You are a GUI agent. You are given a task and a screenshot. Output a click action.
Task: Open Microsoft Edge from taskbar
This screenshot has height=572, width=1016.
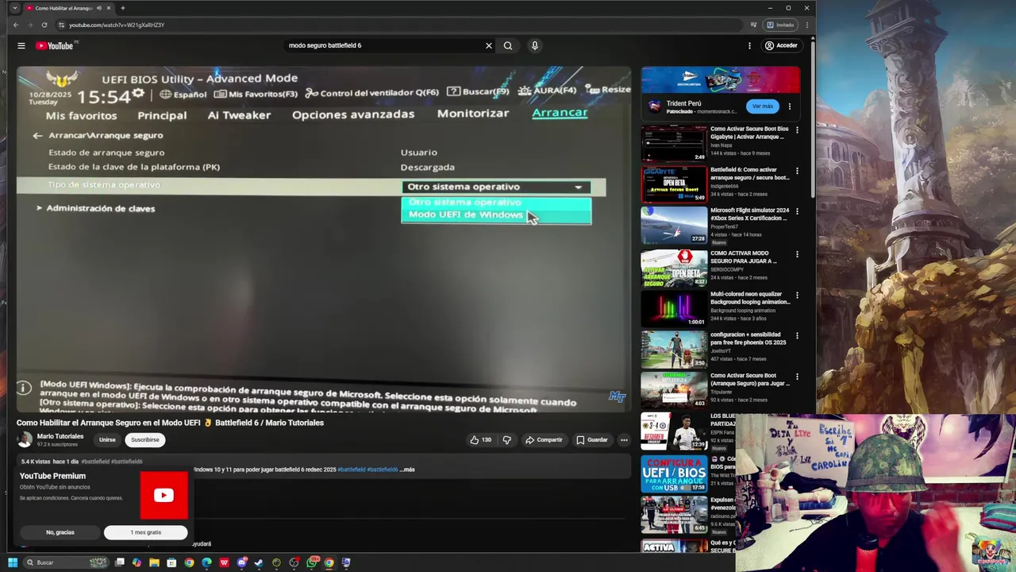206,562
